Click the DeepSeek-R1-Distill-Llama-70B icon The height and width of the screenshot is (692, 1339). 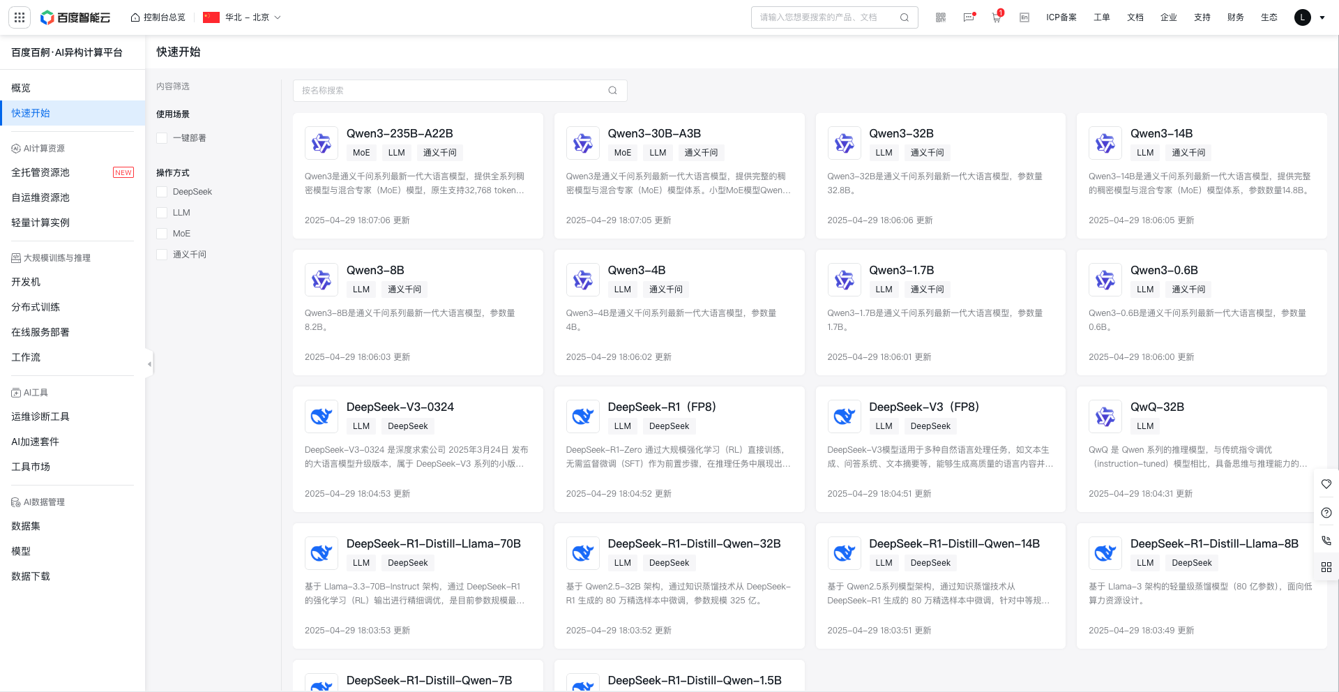tap(321, 553)
